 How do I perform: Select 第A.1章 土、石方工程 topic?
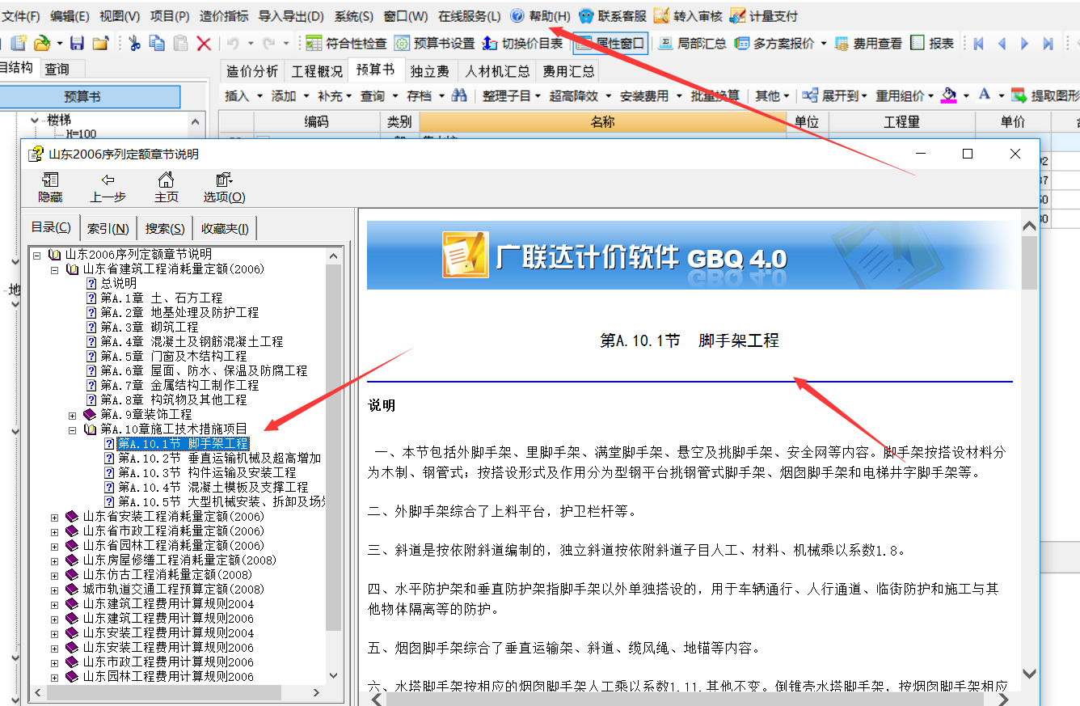click(x=153, y=298)
